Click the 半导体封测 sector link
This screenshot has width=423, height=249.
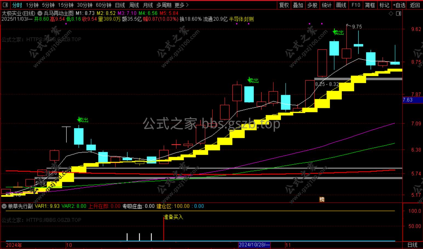[x=241, y=19]
